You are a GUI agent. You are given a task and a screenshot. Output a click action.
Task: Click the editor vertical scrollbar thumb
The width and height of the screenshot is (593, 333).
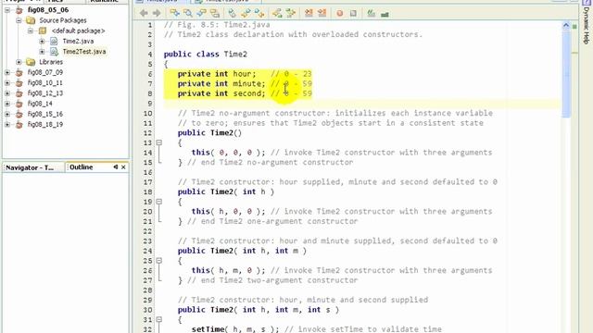pos(566,74)
